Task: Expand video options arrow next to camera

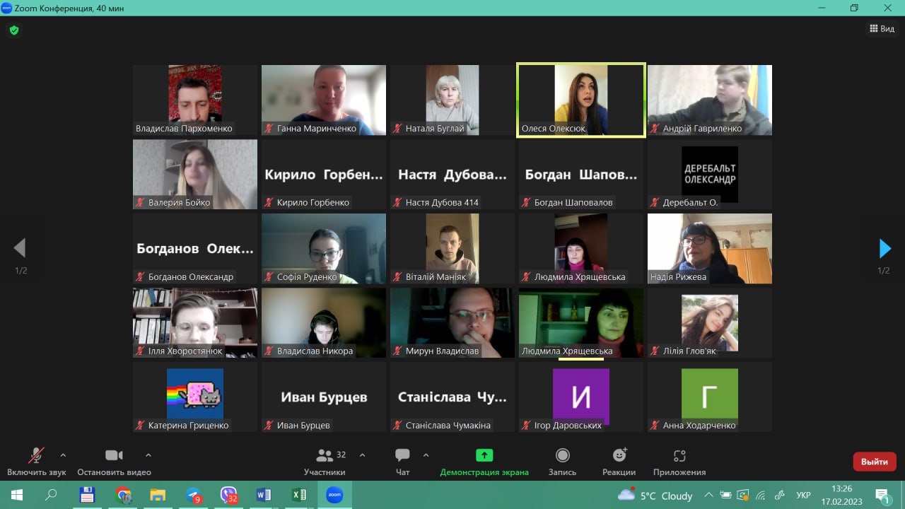Action: click(148, 455)
